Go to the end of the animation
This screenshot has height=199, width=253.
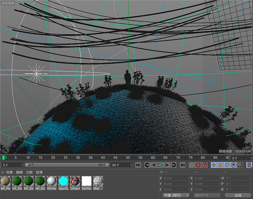[183, 165]
